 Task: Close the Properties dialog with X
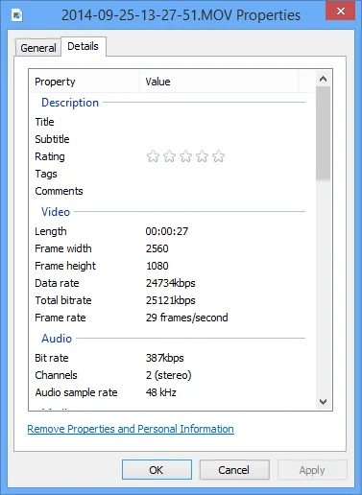(341, 11)
